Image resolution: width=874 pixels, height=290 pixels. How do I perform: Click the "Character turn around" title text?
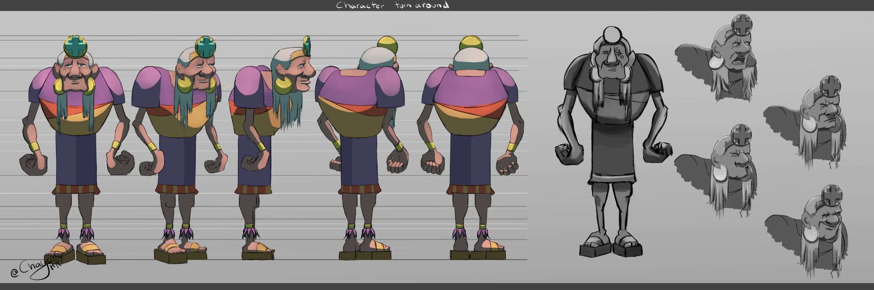coord(392,5)
